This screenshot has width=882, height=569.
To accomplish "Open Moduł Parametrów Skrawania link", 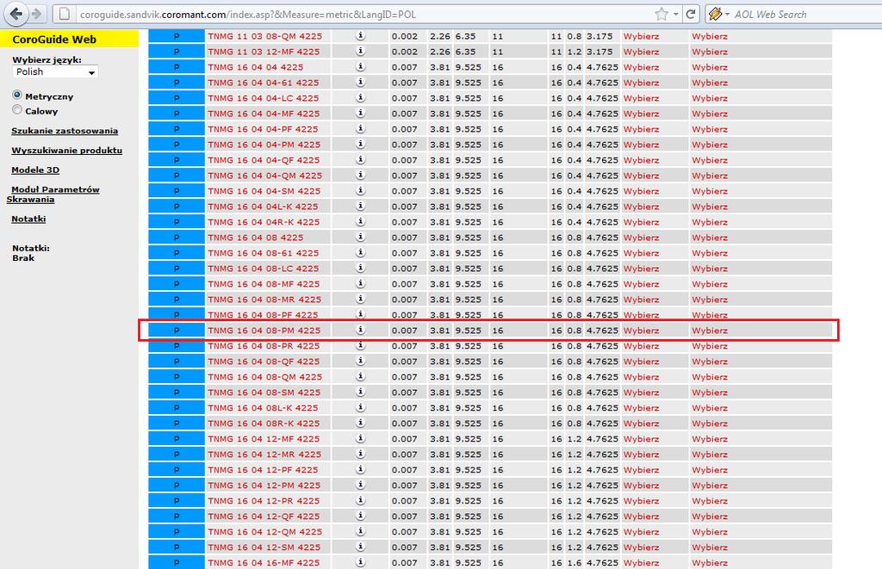I will (53, 195).
